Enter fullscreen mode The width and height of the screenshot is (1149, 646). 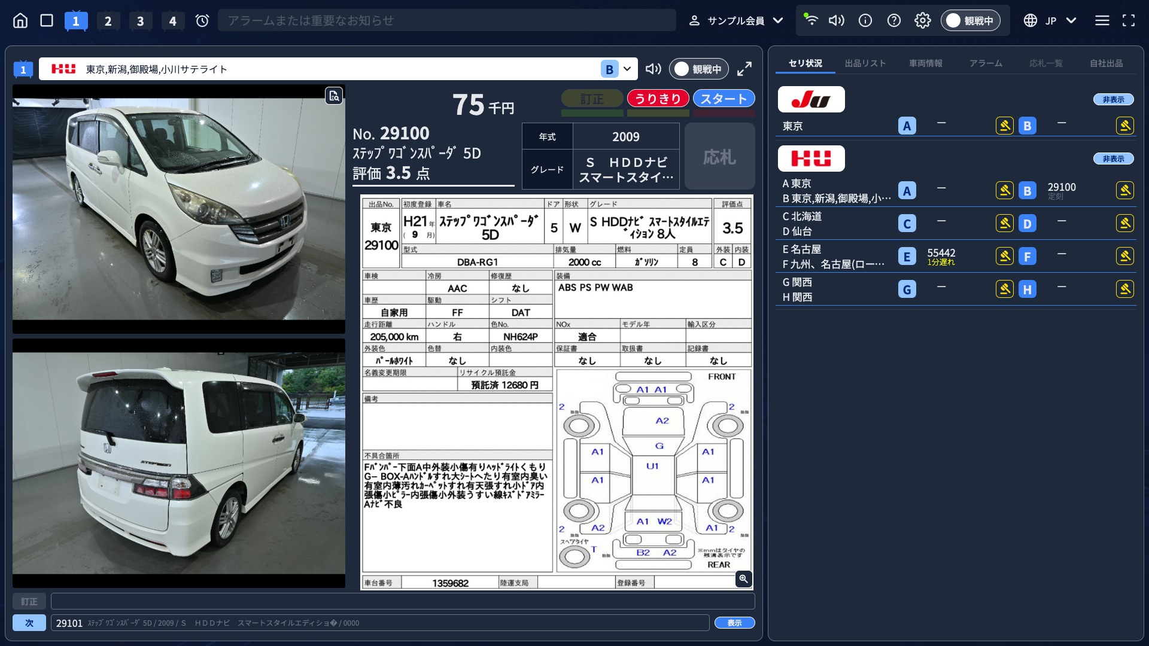coord(1129,21)
